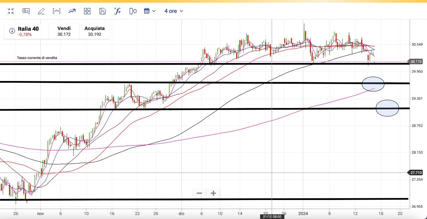Click the bracketed wave pattern icon
This screenshot has height=219, width=427.
(x=57, y=11)
